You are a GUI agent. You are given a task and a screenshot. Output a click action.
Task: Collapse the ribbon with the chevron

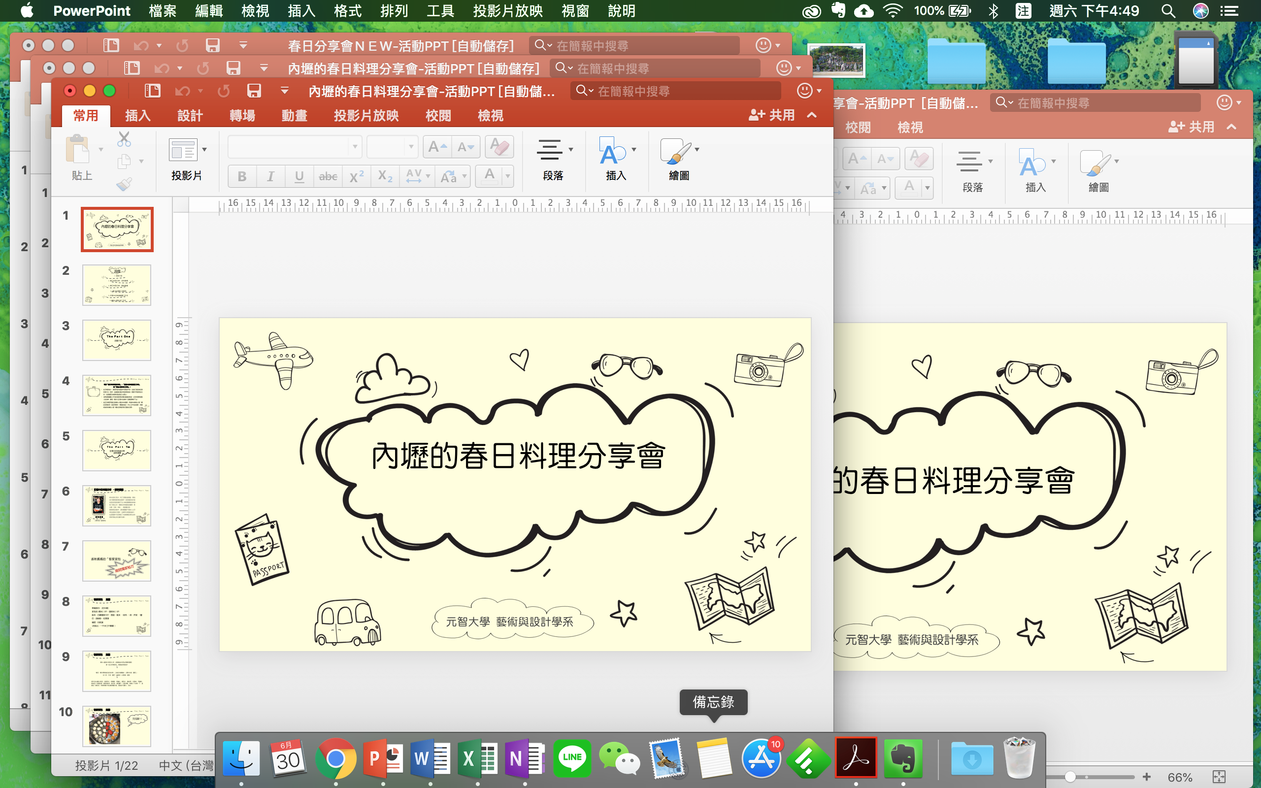(x=812, y=115)
